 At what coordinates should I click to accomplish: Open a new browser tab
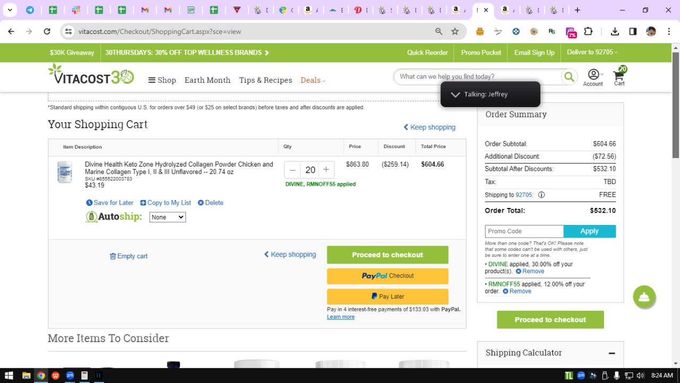(577, 10)
